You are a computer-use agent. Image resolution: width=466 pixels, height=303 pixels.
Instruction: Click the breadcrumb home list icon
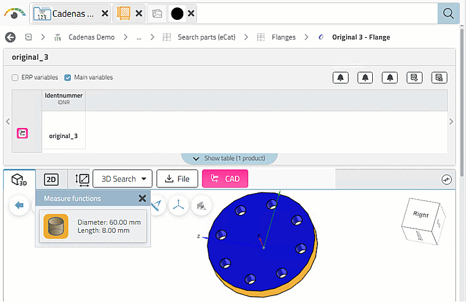tap(28, 37)
